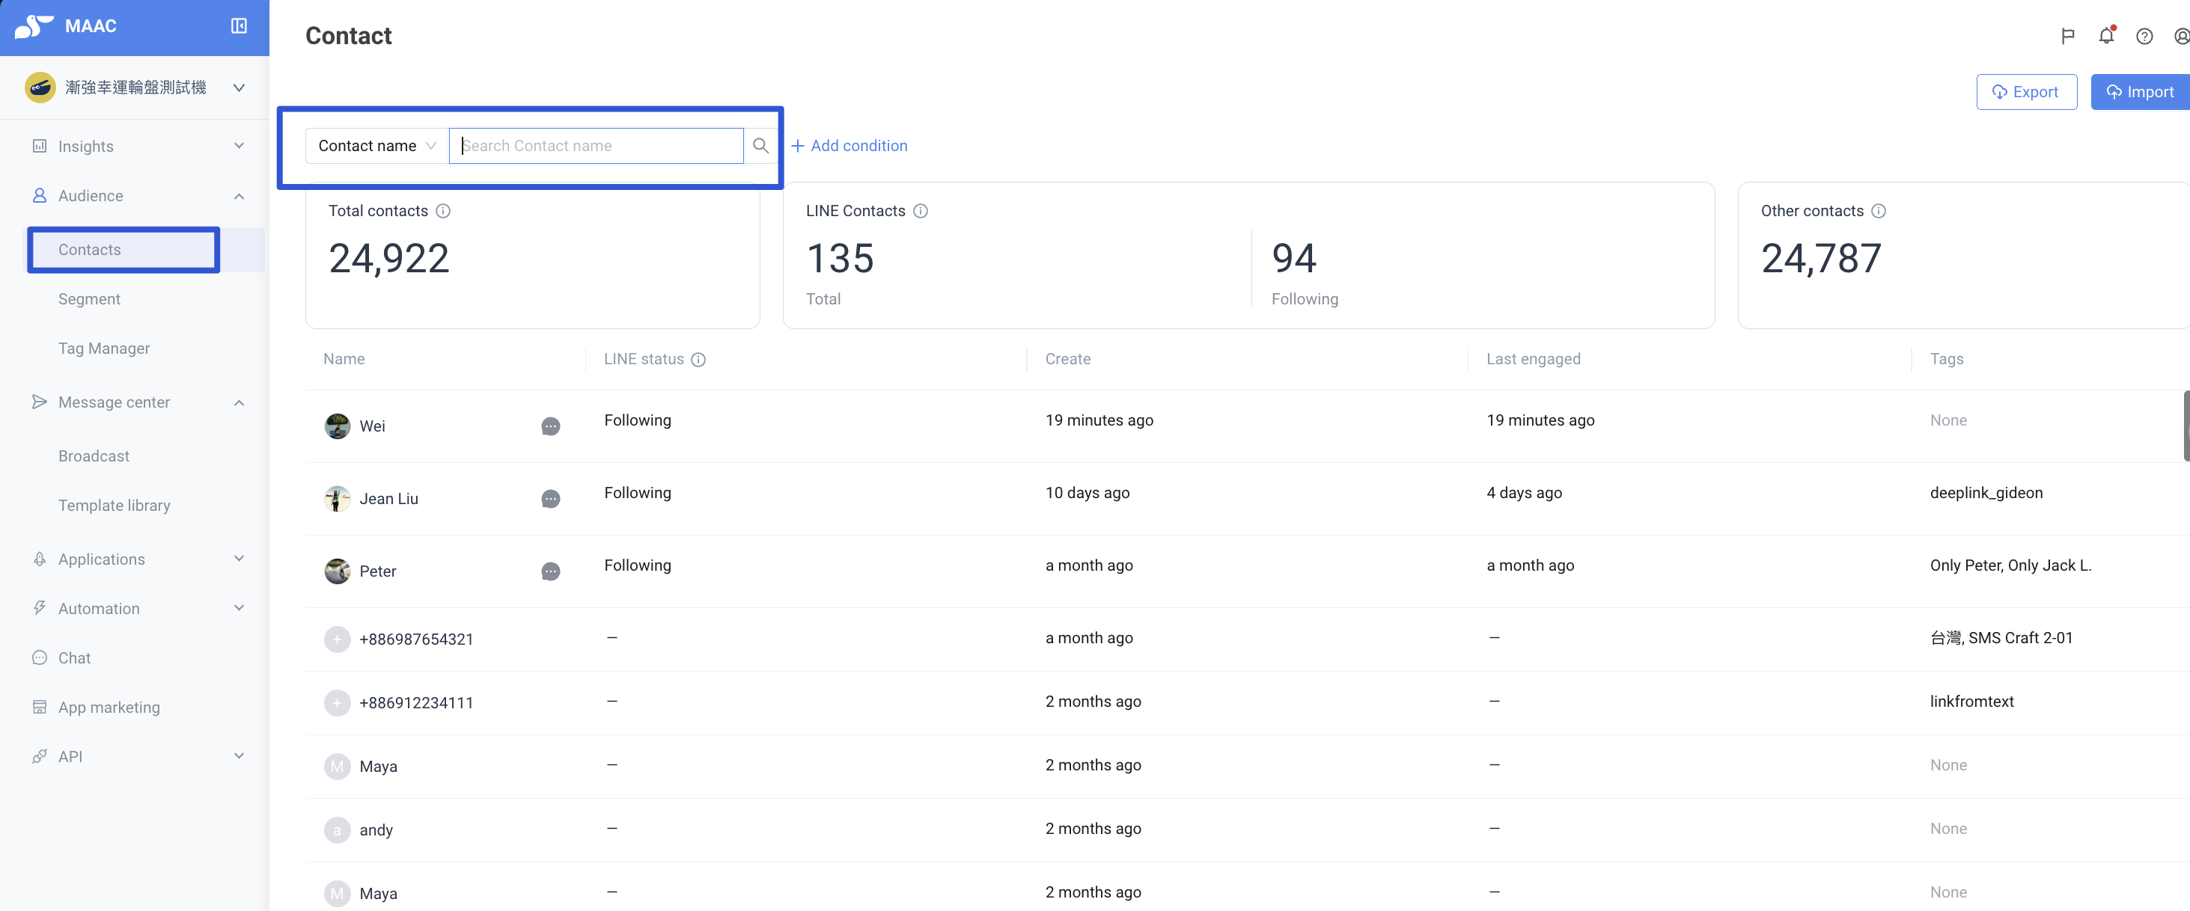This screenshot has width=2190, height=911.
Task: Click the help question mark icon
Action: tap(2144, 36)
